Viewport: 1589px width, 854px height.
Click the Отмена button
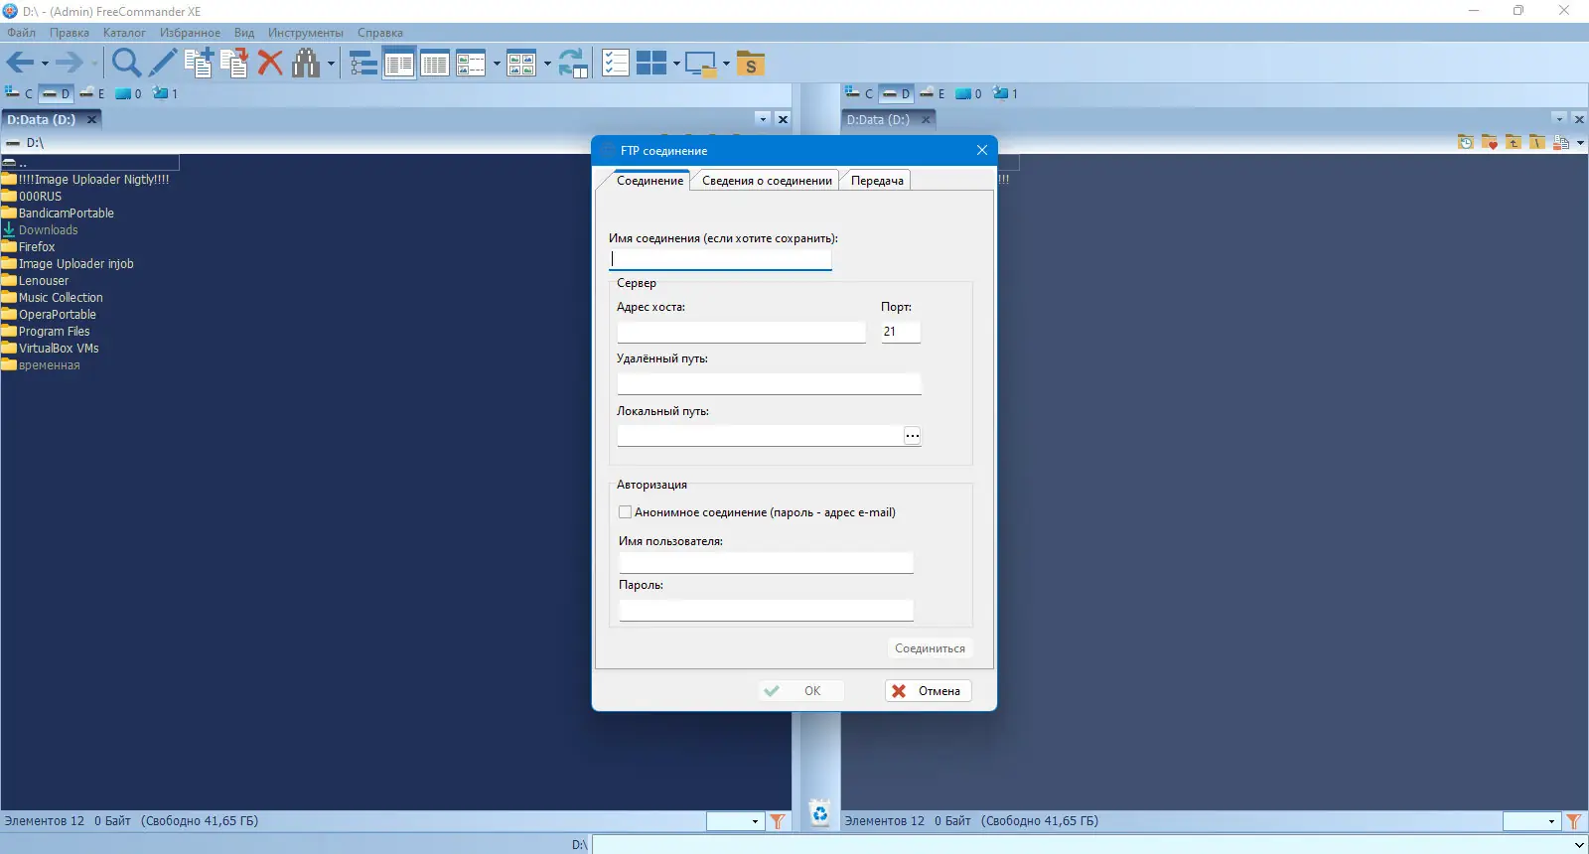click(x=928, y=691)
